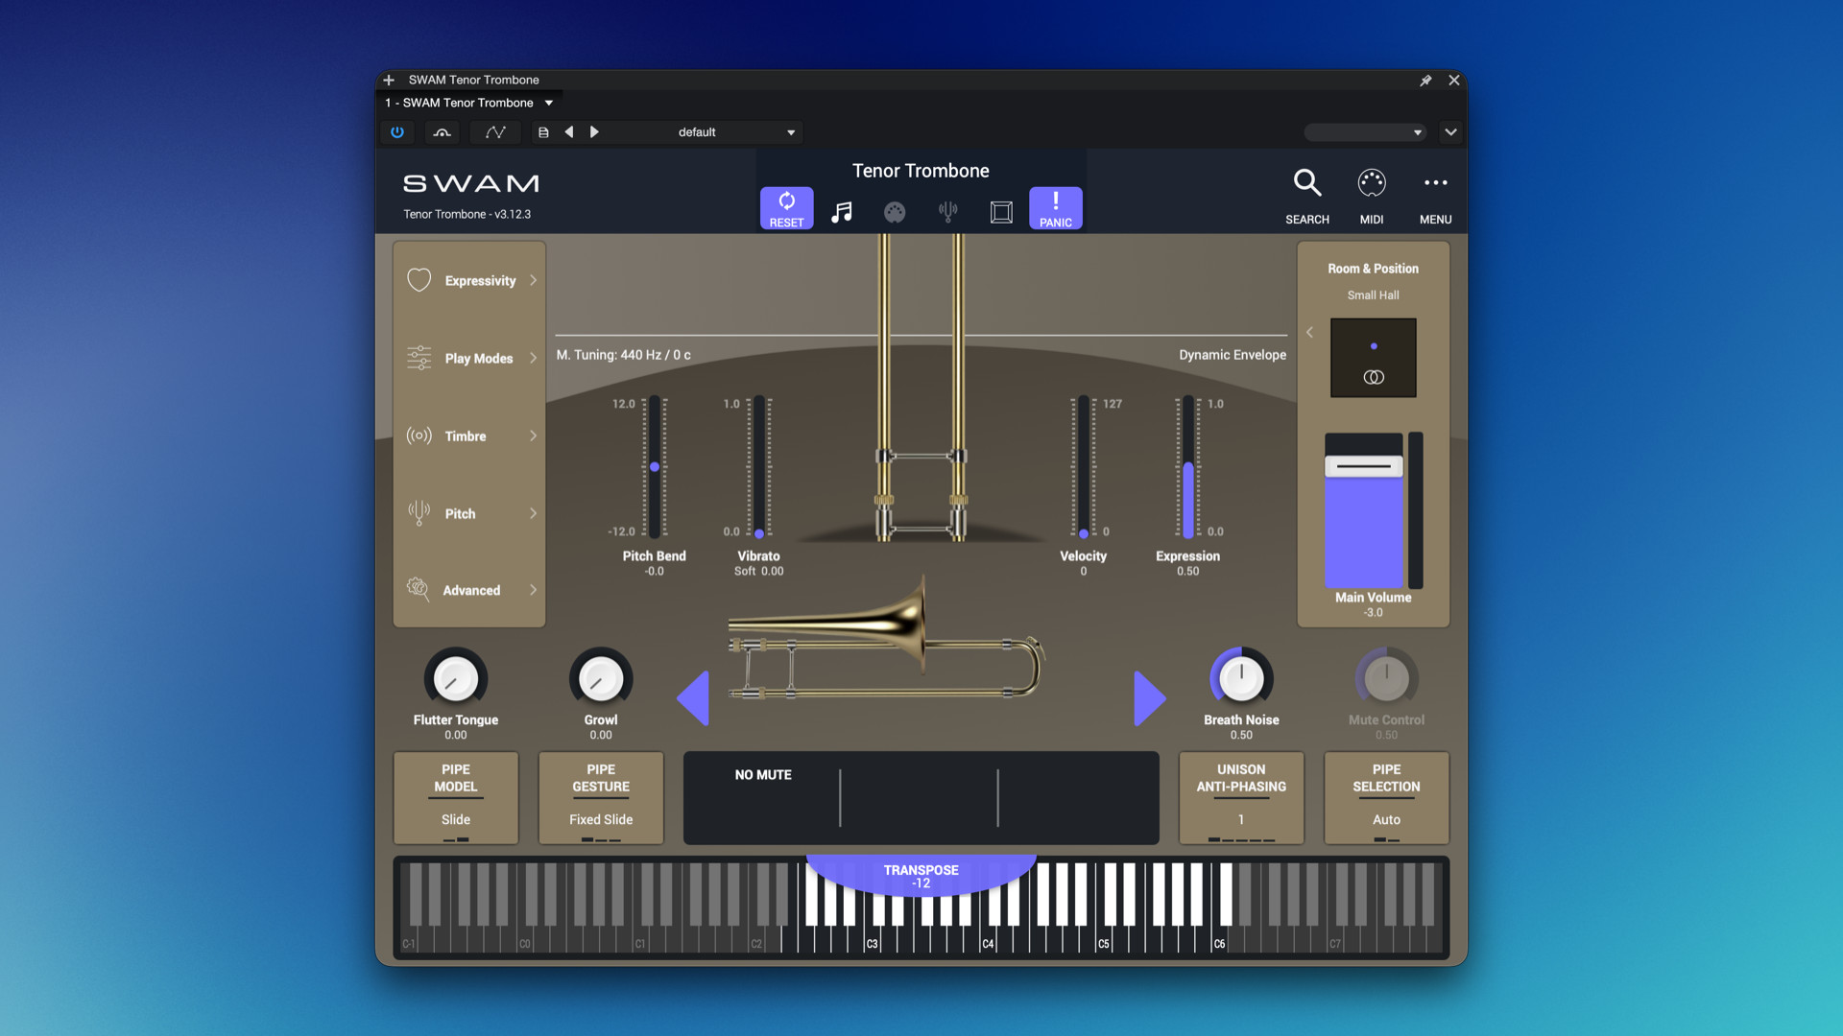Open the empty dropdown at top right
This screenshot has height=1036, width=1843.
pyautogui.click(x=1364, y=132)
